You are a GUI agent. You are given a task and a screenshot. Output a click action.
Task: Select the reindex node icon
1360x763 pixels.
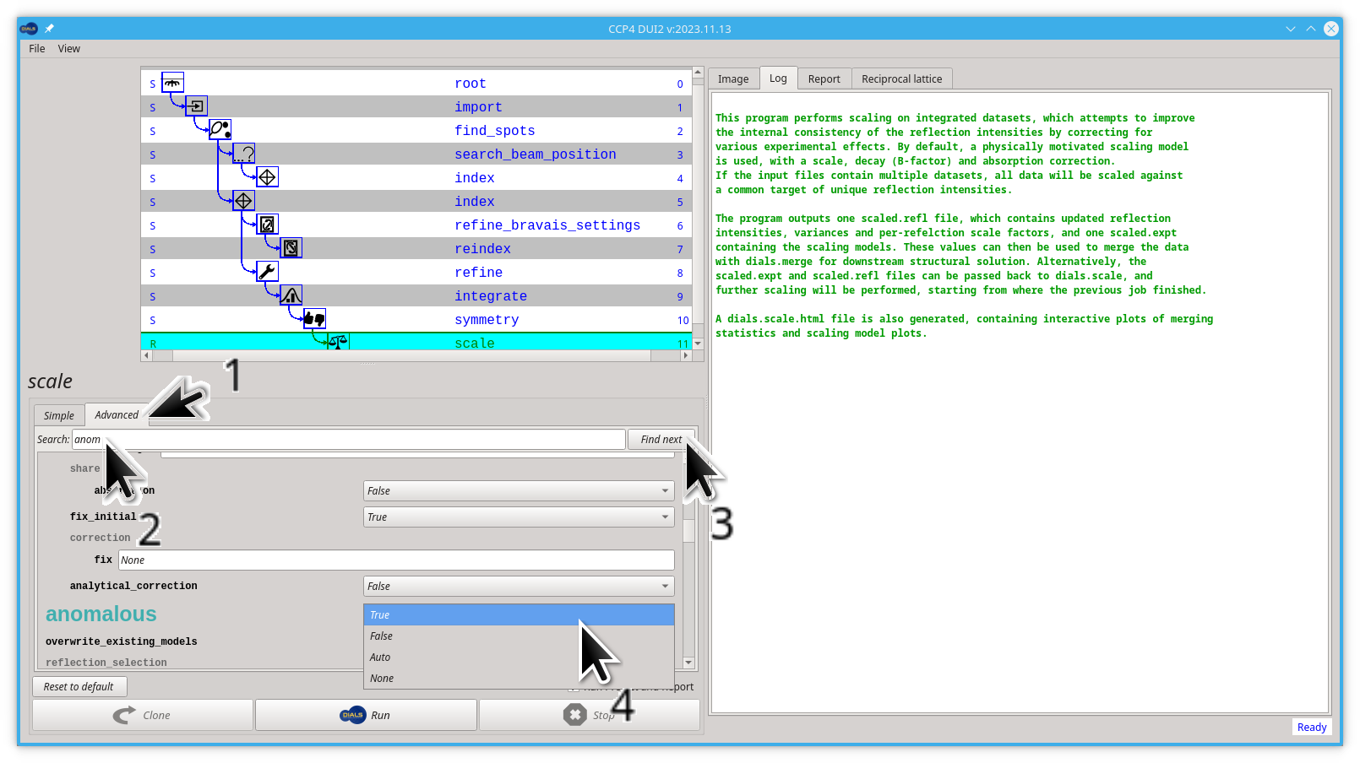(291, 248)
